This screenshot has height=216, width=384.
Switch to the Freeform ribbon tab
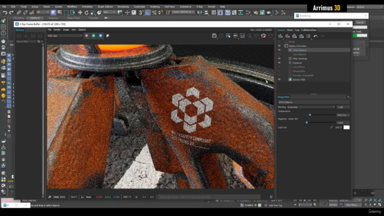point(35,18)
